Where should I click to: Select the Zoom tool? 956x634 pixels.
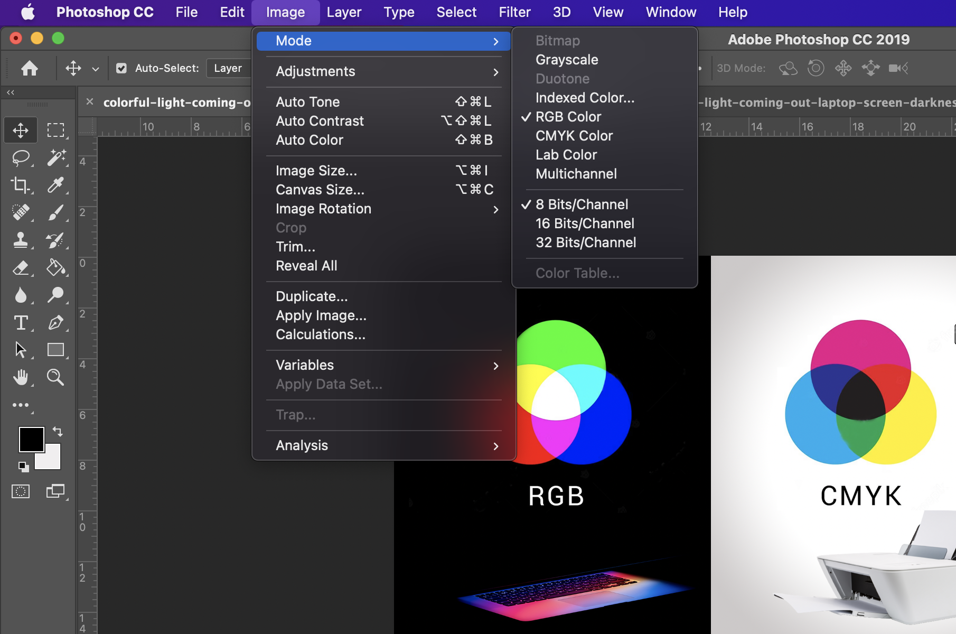(x=55, y=377)
